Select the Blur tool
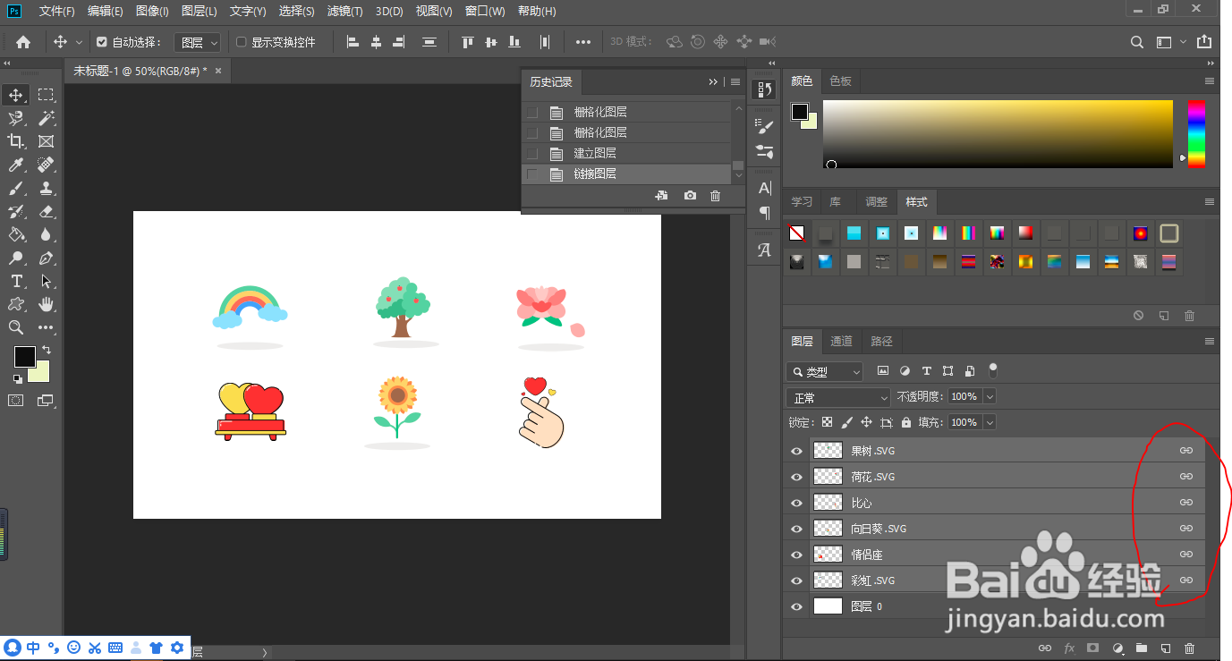This screenshot has width=1232, height=661. 46,235
